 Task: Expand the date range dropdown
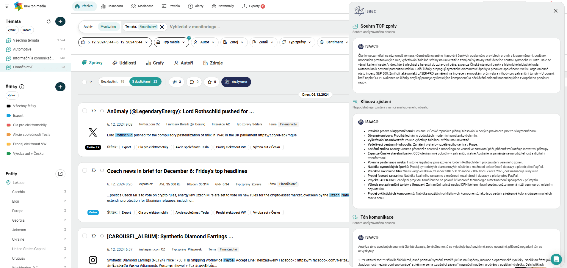point(115,42)
